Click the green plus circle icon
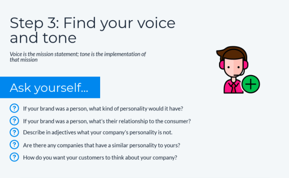289x178 pixels. (x=251, y=84)
